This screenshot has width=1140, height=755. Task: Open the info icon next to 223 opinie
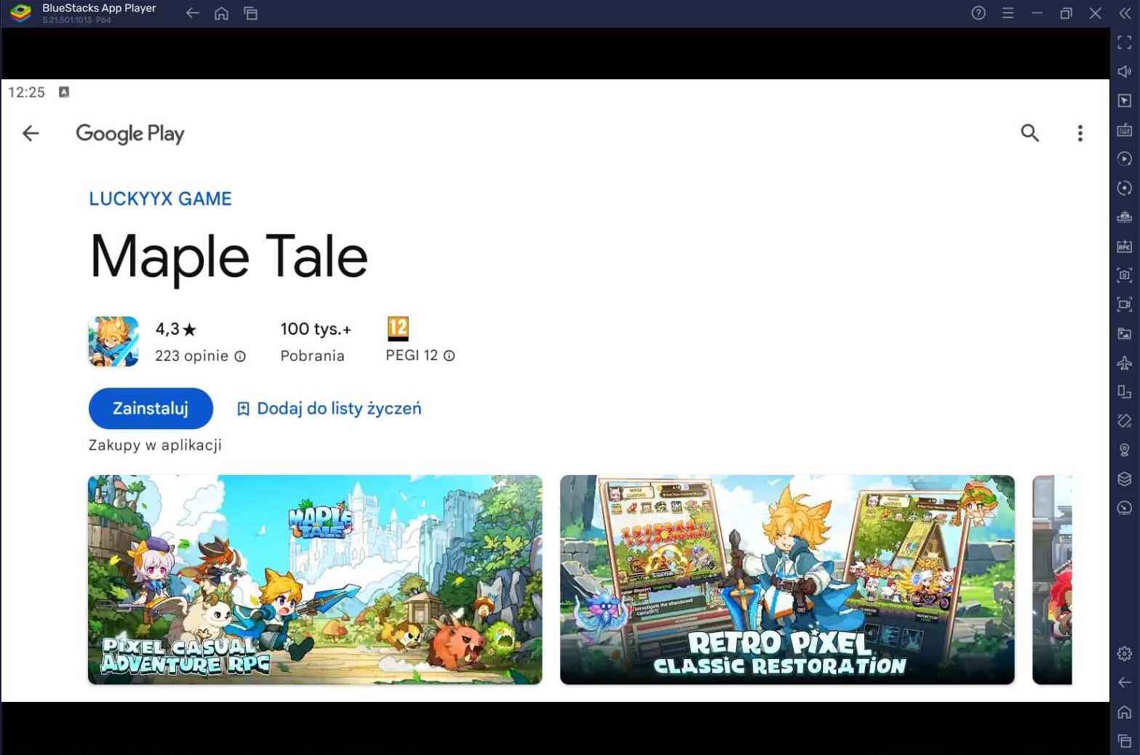240,356
